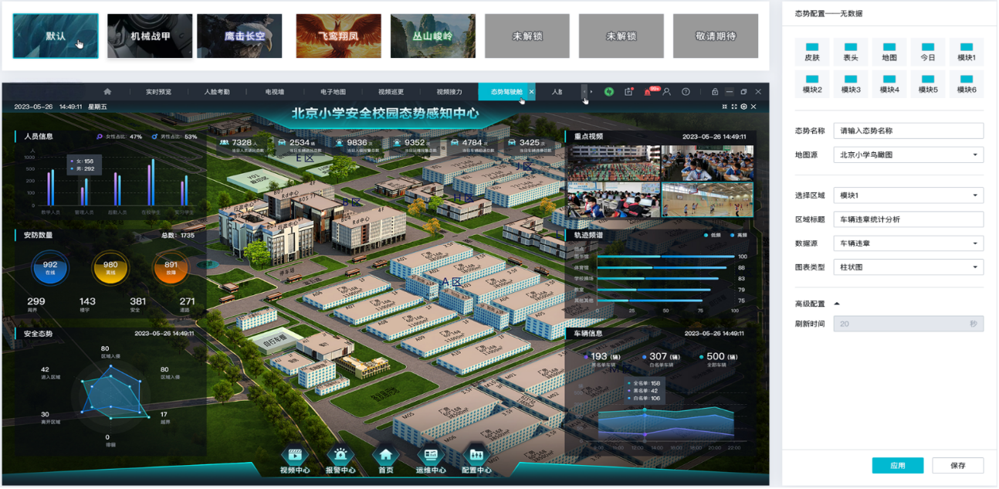Collapse the 高级配置 advanced settings section

click(x=837, y=304)
